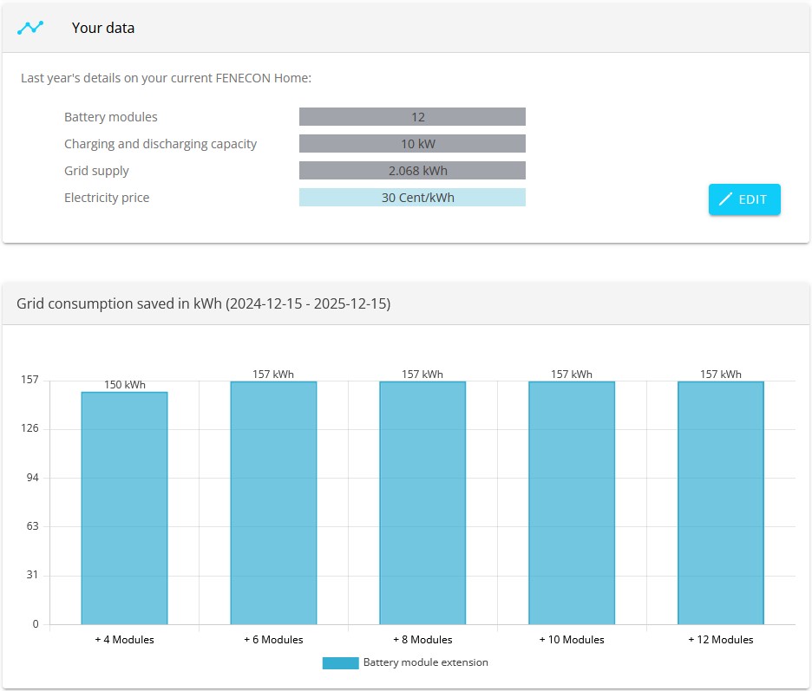Click the + 4 Modules axis label
Viewport: 812px width, 691px height.
click(124, 640)
